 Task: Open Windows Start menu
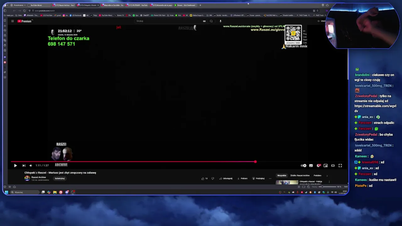(x=6, y=192)
